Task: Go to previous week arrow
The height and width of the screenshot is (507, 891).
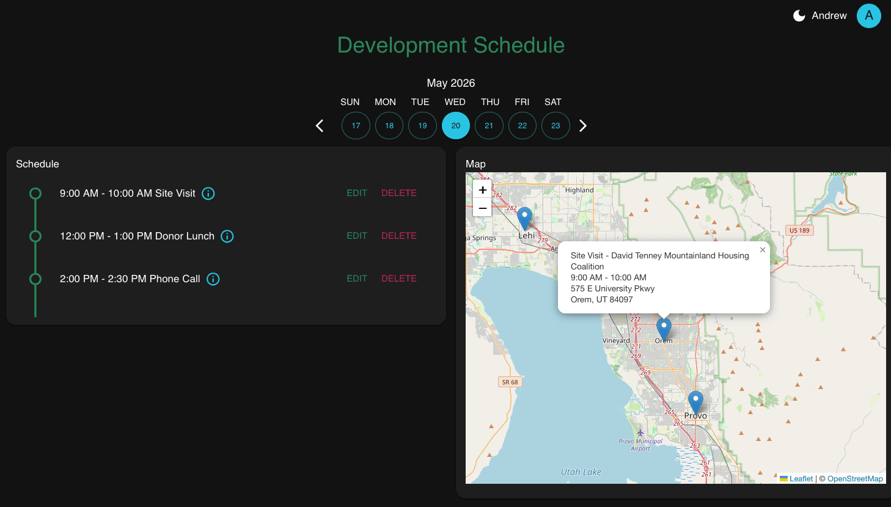Action: pyautogui.click(x=320, y=126)
